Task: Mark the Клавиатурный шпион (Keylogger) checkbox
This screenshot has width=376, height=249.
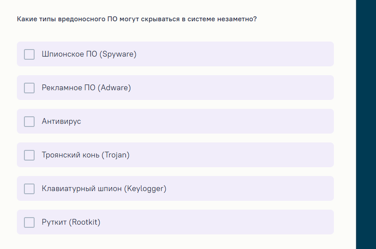Action: [x=29, y=189]
